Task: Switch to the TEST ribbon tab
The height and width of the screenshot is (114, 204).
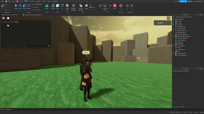Action: point(44,1)
